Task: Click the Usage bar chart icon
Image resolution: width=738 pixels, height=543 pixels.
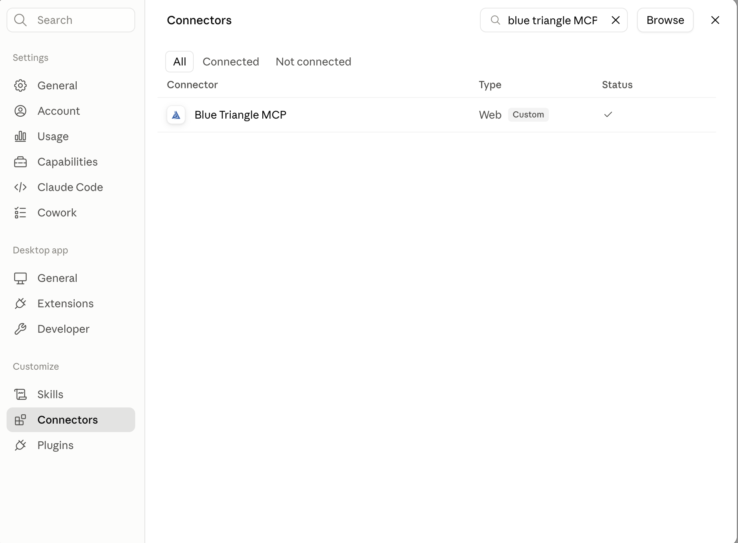Action: tap(20, 136)
